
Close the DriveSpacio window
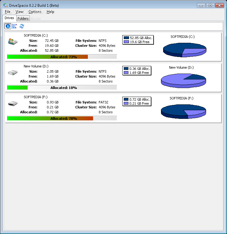[219, 6]
